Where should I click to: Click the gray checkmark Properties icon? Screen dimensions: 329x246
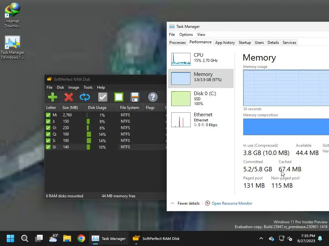[x=102, y=97]
